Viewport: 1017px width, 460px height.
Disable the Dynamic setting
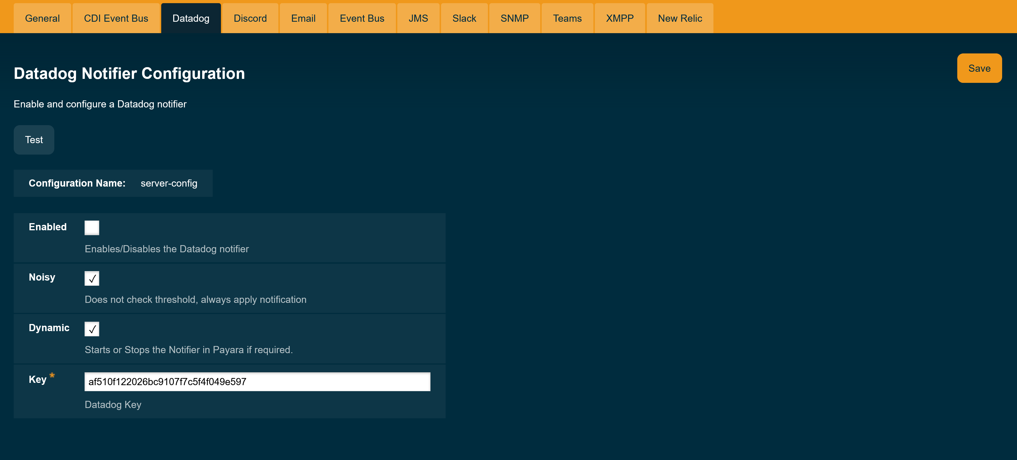(91, 329)
